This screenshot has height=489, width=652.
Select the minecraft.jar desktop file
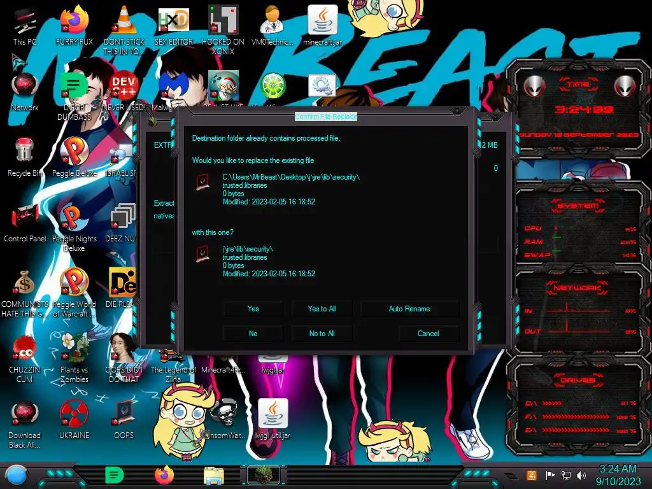(x=322, y=25)
